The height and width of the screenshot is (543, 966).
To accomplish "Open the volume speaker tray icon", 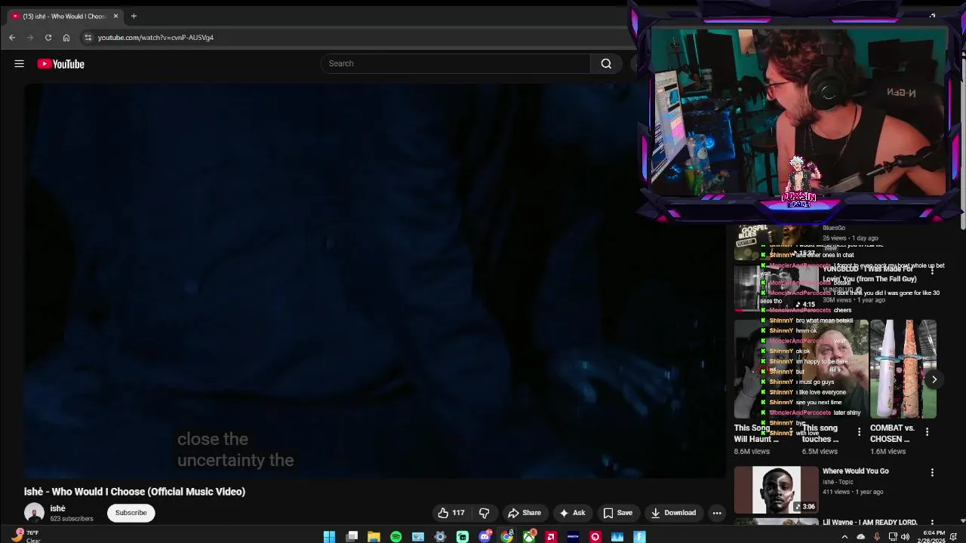I will coord(906,537).
